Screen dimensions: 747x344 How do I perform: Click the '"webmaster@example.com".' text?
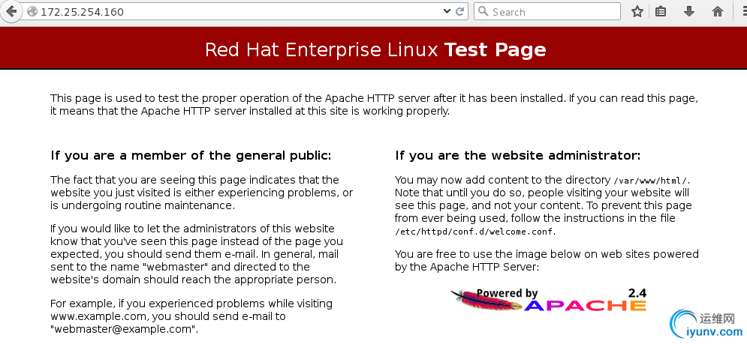pos(125,329)
